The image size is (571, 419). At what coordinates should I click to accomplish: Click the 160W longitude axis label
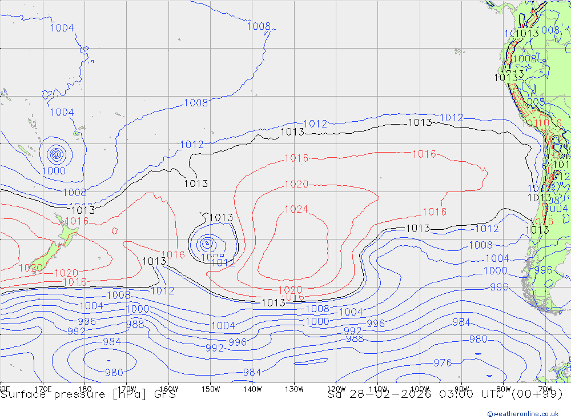pos(169,389)
